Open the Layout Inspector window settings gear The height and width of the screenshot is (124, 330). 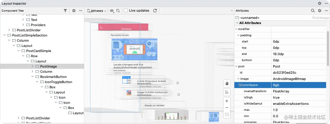[320, 4]
